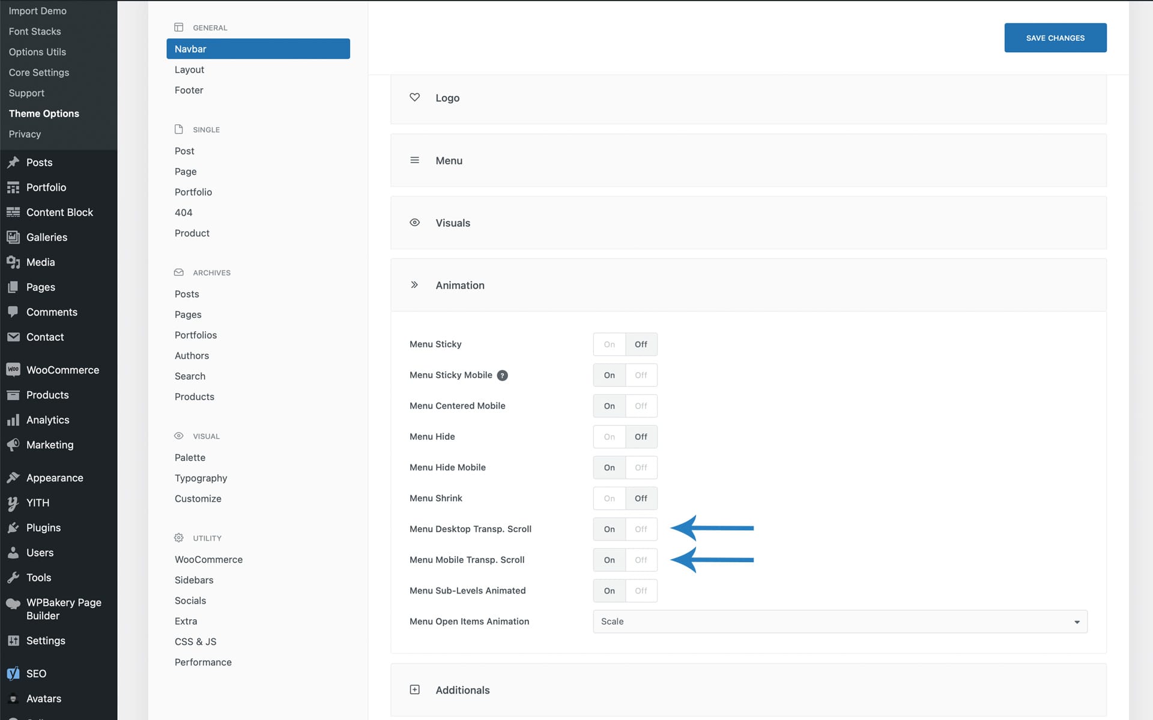
Task: Click the plus icon next to Additionals
Action: point(414,689)
